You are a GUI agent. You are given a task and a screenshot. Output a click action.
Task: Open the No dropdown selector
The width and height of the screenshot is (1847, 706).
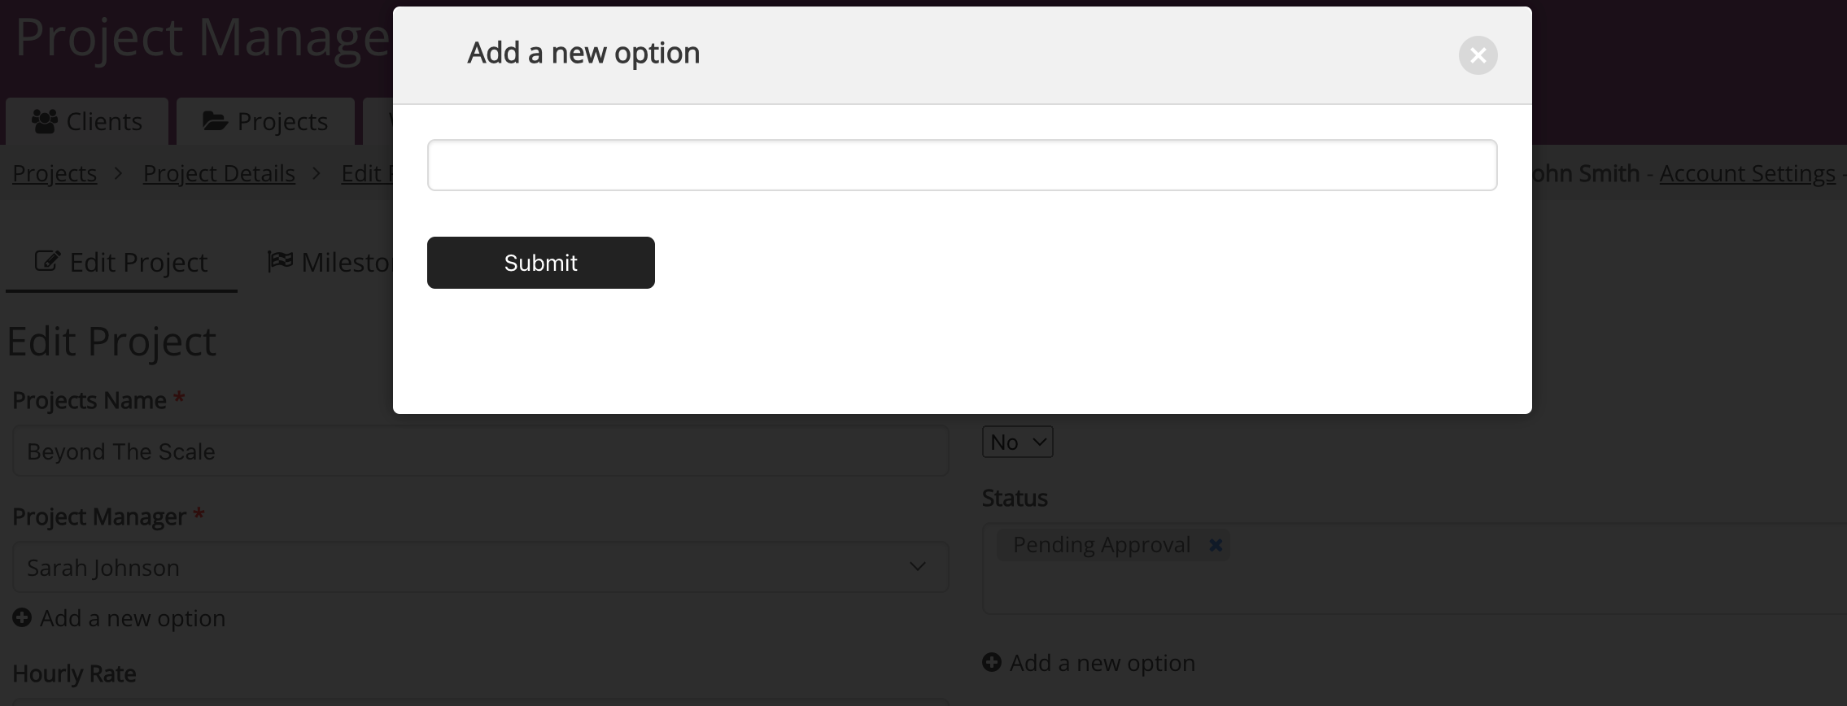(x=1017, y=442)
